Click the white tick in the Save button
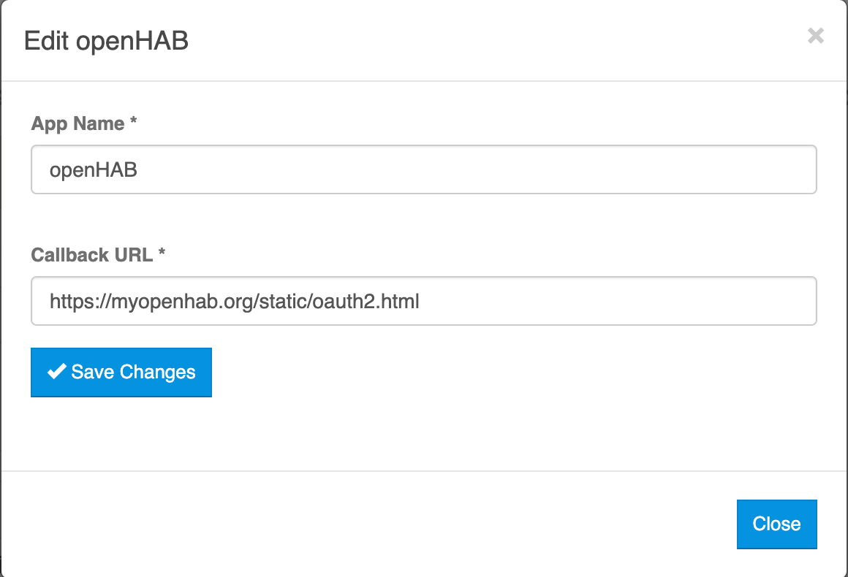Viewport: 848px width, 577px height. point(57,372)
